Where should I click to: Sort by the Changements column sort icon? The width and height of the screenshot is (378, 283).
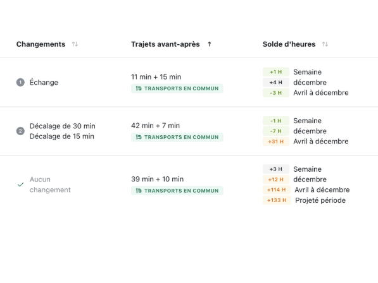point(75,44)
